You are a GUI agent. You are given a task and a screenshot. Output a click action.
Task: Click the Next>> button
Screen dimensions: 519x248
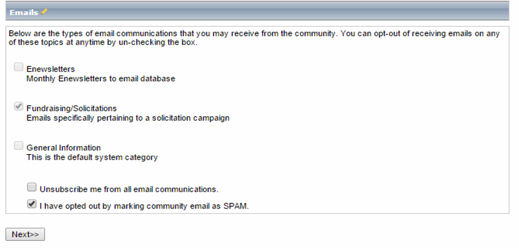[x=25, y=234]
